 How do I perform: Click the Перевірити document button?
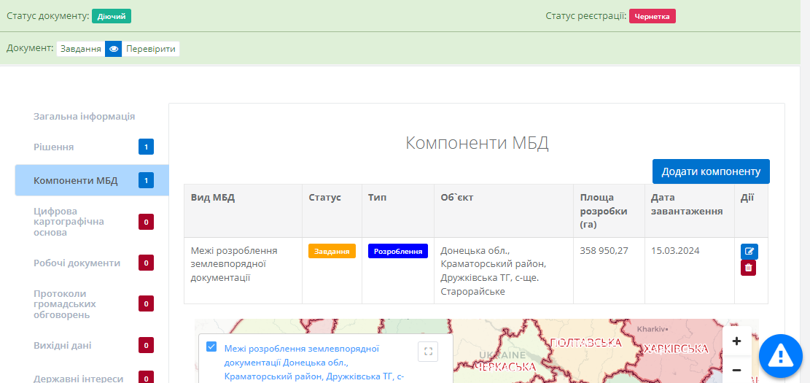150,49
